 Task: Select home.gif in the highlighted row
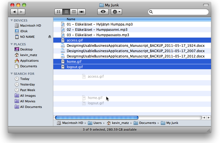pyautogui.click(x=132, y=62)
